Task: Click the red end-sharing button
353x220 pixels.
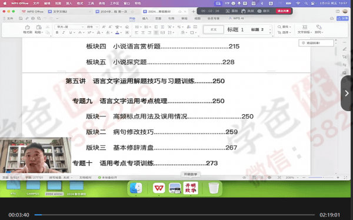Action: 283,11
